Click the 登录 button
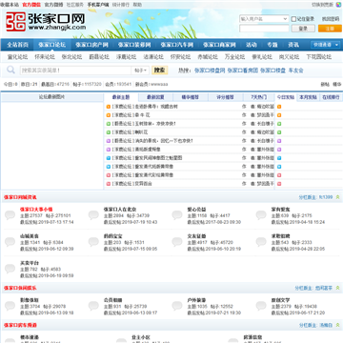 pyautogui.click(x=303, y=29)
